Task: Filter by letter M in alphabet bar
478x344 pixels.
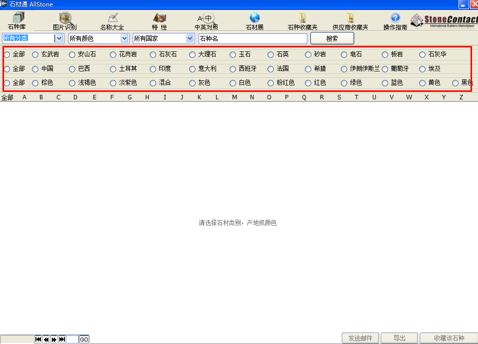Action: 235,97
